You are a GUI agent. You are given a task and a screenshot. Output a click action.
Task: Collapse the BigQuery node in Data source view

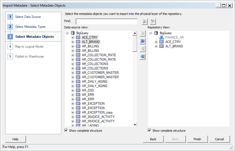coord(68,33)
